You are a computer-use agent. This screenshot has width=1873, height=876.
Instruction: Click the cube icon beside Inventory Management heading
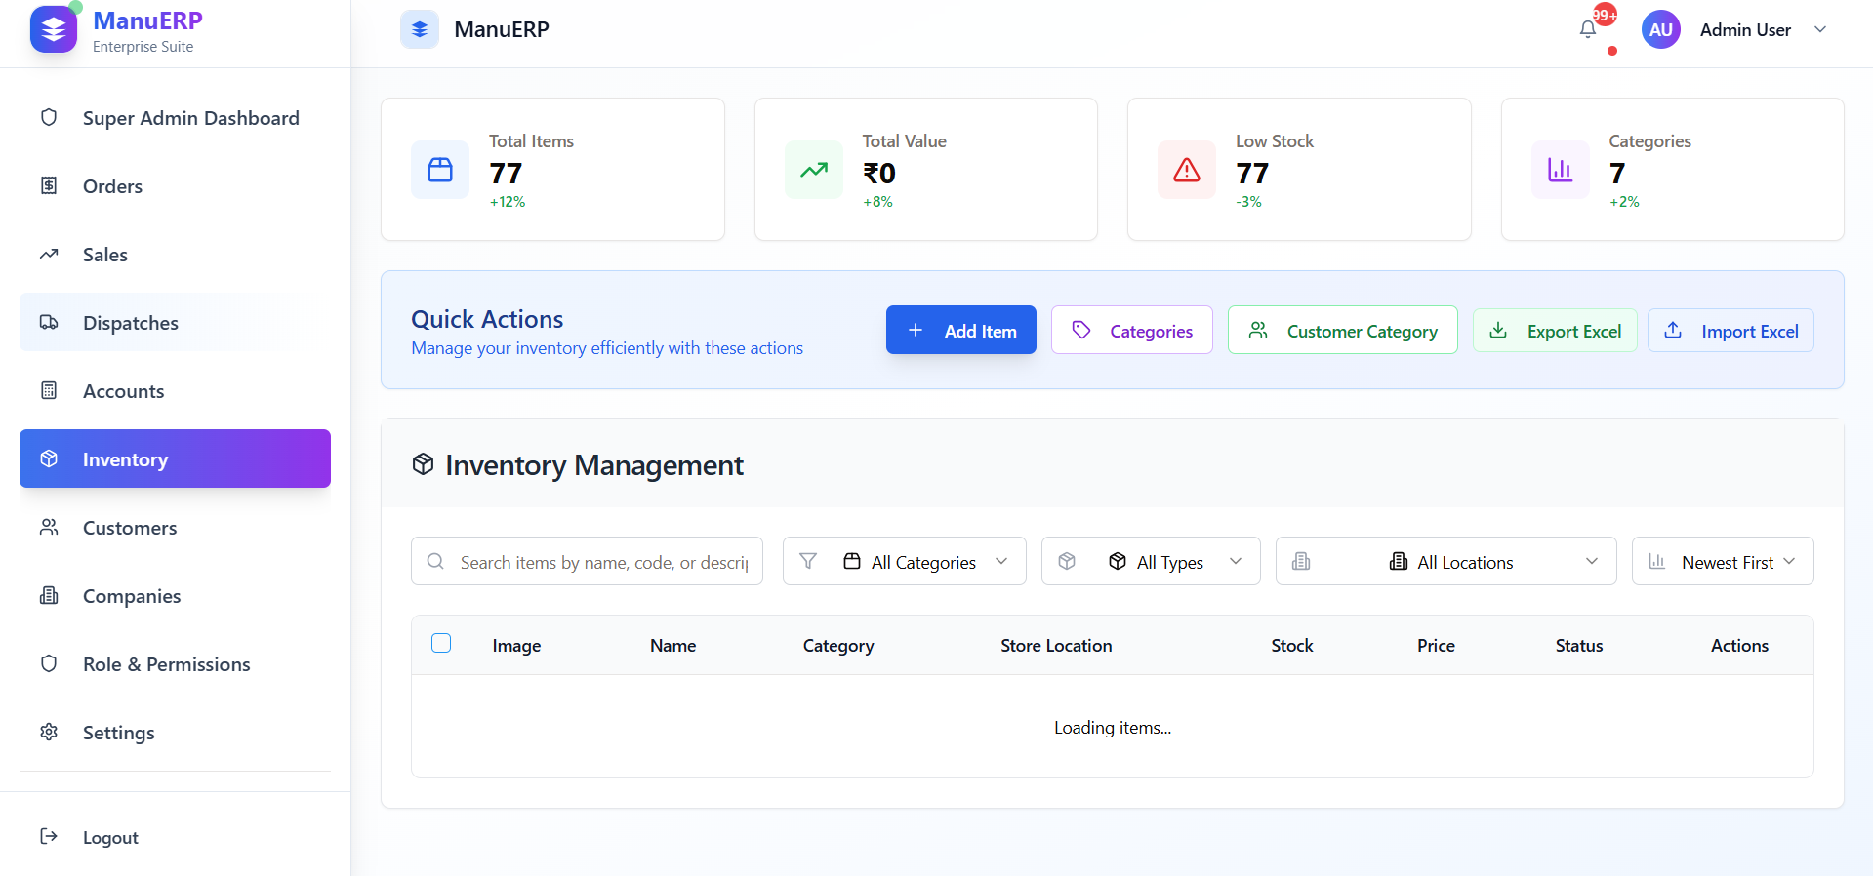(423, 464)
